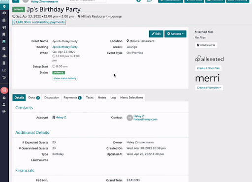Open the dashboard gauge icon in sidebar
This screenshot has width=252, height=182.
coord(4,13)
